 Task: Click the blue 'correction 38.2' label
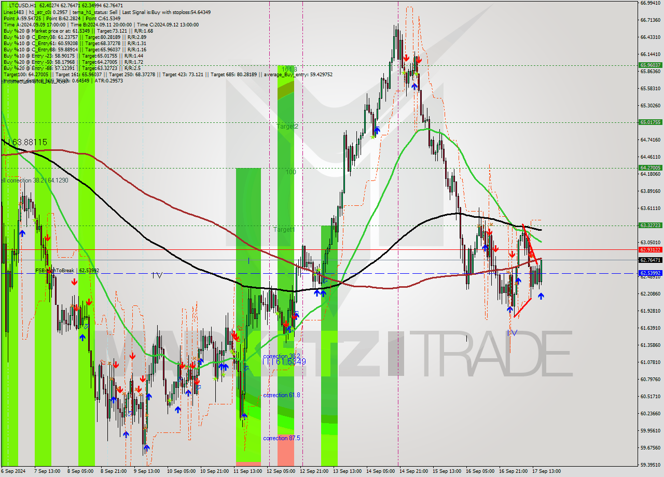click(x=282, y=356)
